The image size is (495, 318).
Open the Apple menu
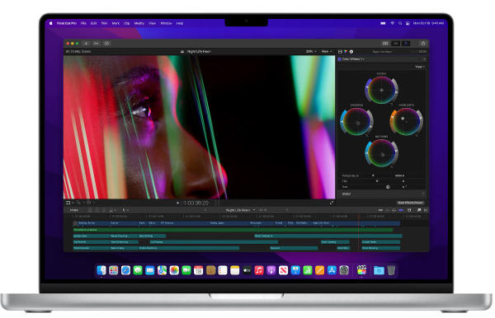pos(51,23)
